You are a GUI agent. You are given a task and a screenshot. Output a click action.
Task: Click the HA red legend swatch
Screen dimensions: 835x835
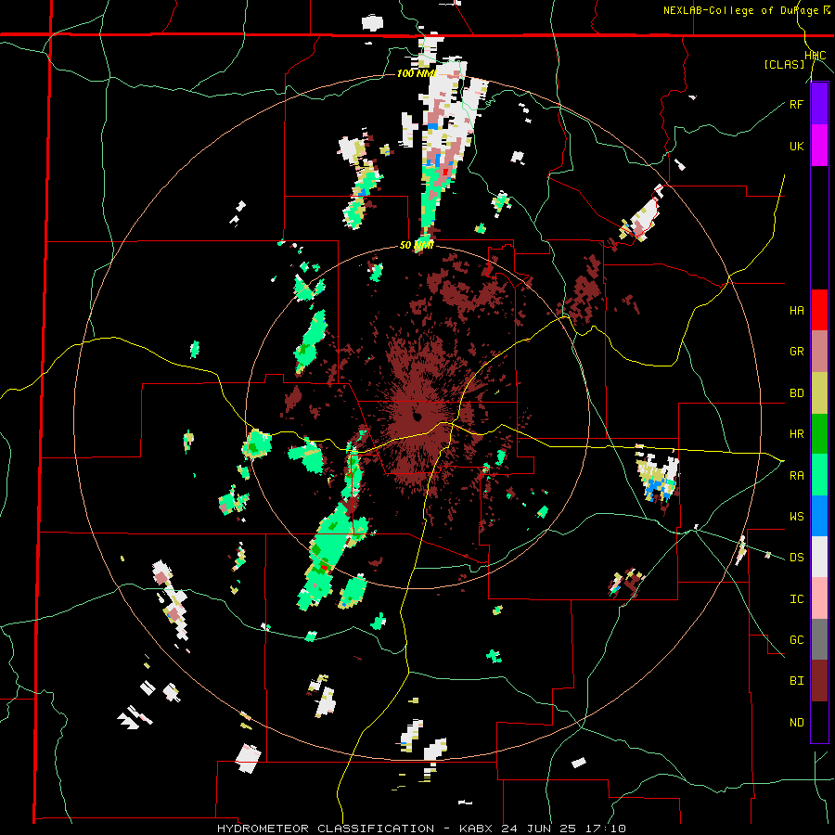click(819, 310)
